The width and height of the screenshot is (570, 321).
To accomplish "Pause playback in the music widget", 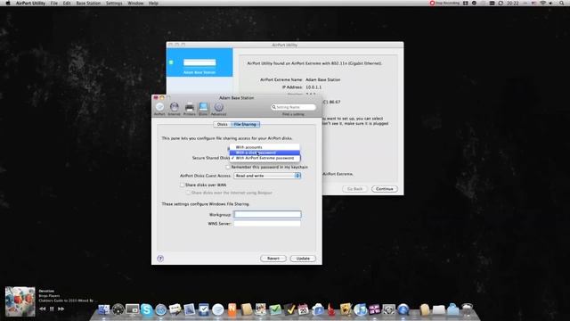I will pyautogui.click(x=52, y=309).
